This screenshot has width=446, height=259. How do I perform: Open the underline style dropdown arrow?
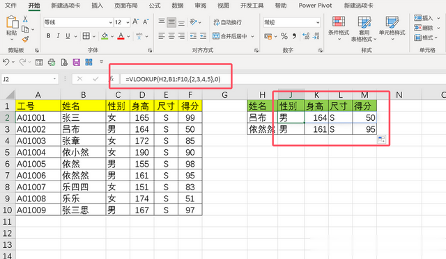point(76,36)
